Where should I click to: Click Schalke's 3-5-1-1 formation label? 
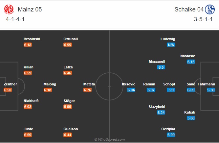tap(204, 19)
